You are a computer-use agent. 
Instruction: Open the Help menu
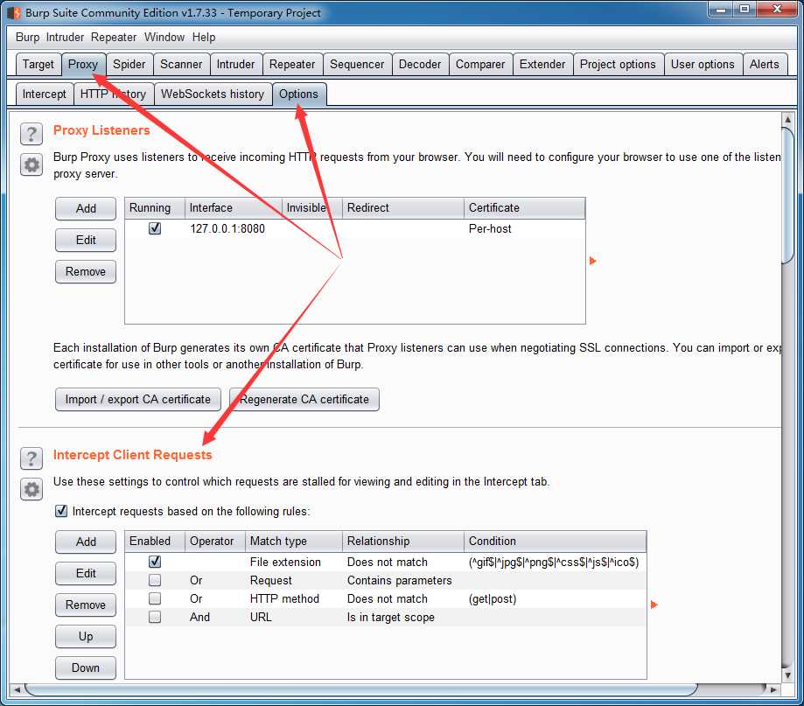tap(204, 37)
